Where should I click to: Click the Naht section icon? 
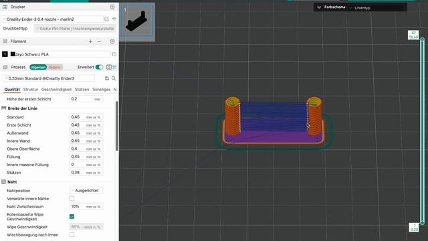click(x=3, y=181)
